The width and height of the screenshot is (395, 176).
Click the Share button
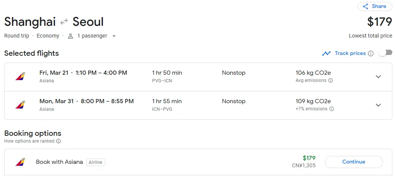(x=375, y=6)
